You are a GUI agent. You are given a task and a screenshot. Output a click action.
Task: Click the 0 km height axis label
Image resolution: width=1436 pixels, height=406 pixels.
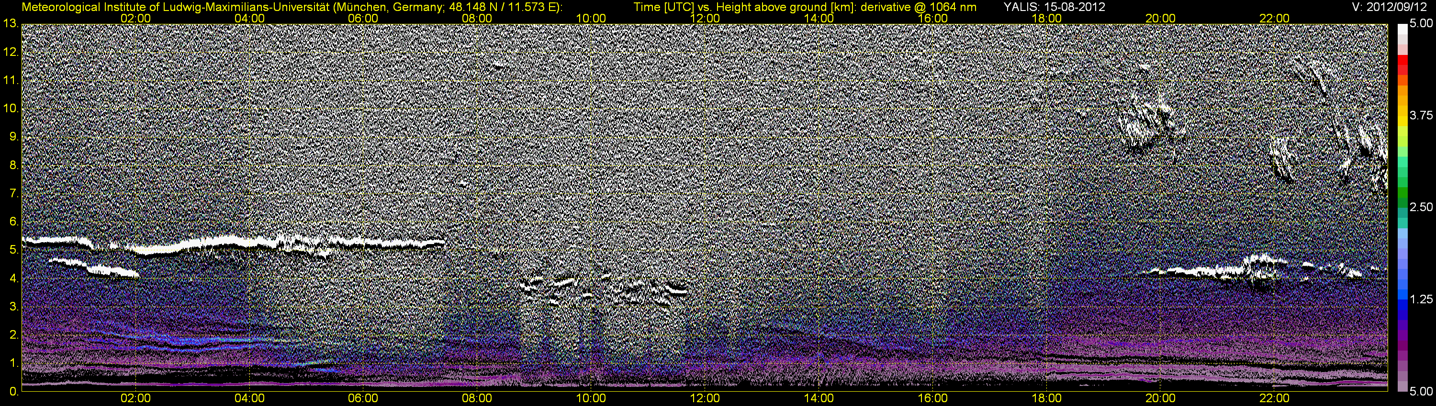pyautogui.click(x=14, y=392)
